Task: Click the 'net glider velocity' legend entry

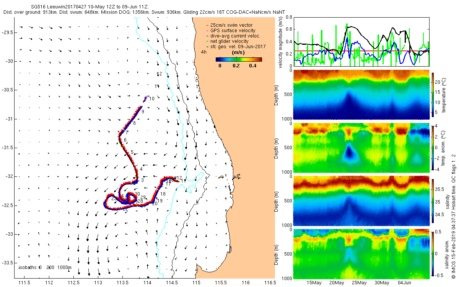Action: pos(230,41)
